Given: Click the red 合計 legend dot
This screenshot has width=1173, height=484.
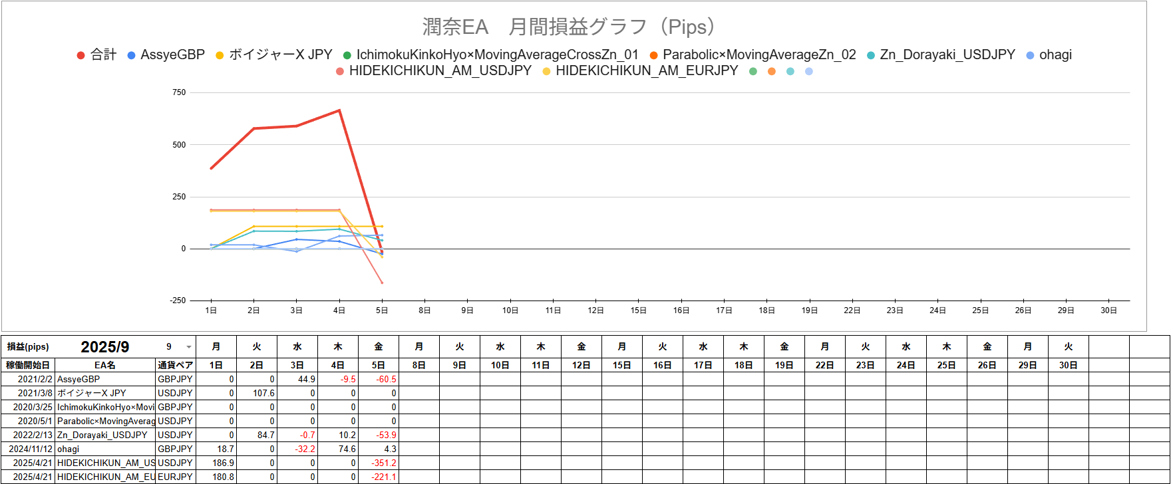Looking at the screenshot, I should pyautogui.click(x=81, y=55).
